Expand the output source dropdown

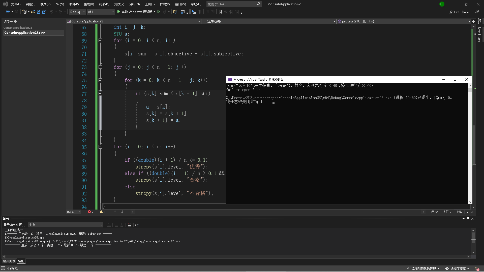(102, 225)
